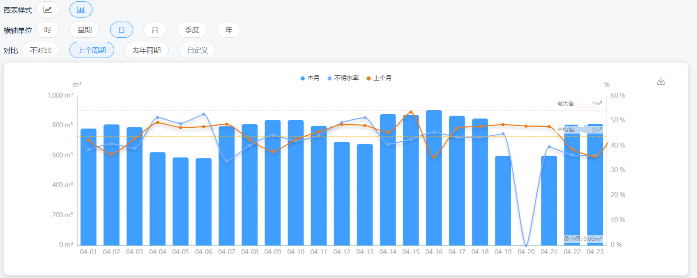The height and width of the screenshot is (278, 697).
Task: Toggle the 上个月 legend series
Action: tap(379, 78)
